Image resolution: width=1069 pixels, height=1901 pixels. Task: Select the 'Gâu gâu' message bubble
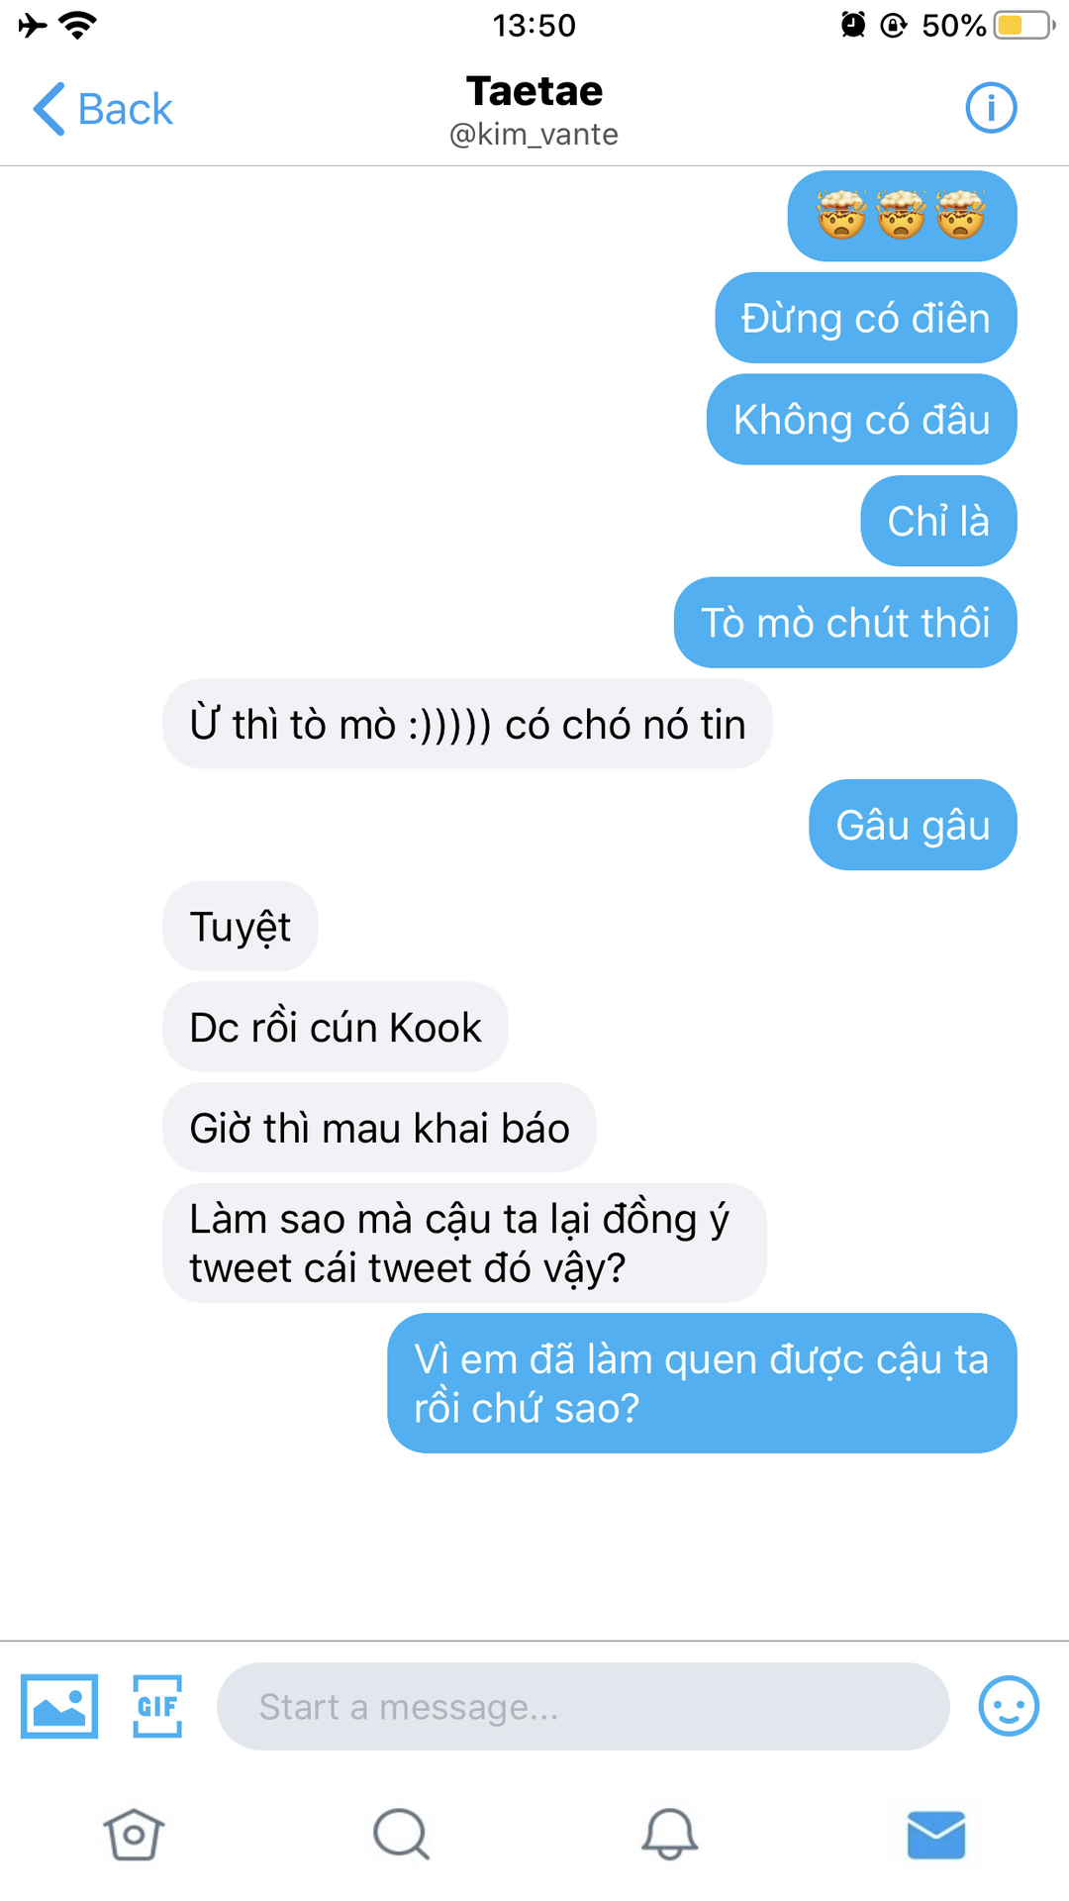click(913, 825)
